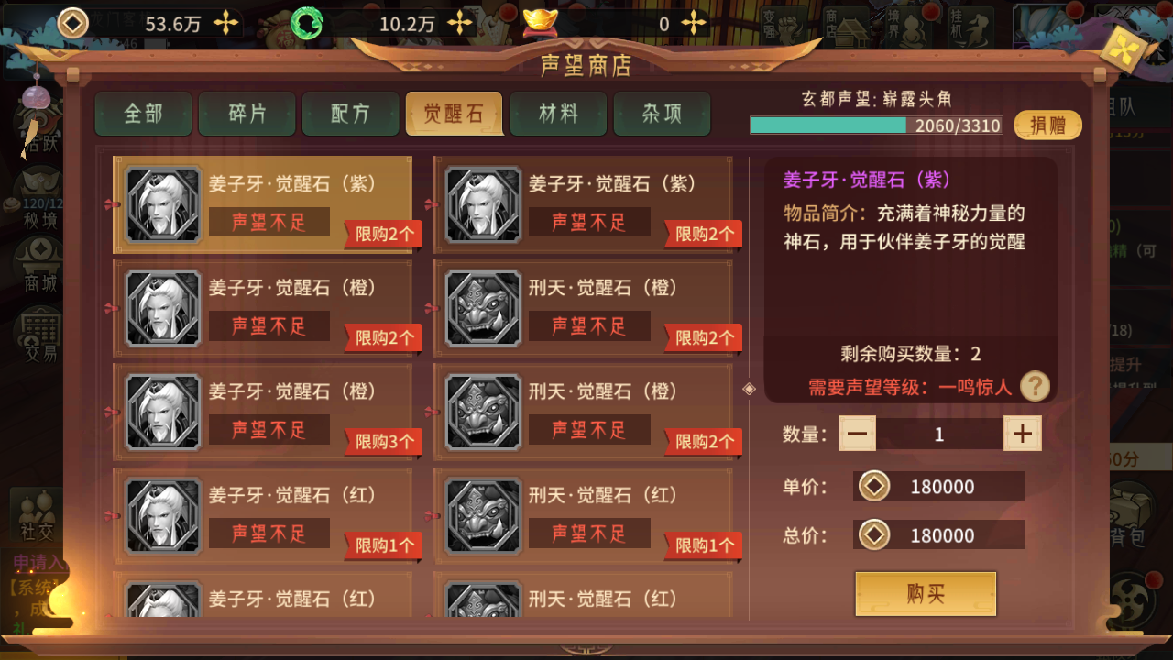Switch to the 配方 tab
The image size is (1173, 660).
[x=351, y=114]
